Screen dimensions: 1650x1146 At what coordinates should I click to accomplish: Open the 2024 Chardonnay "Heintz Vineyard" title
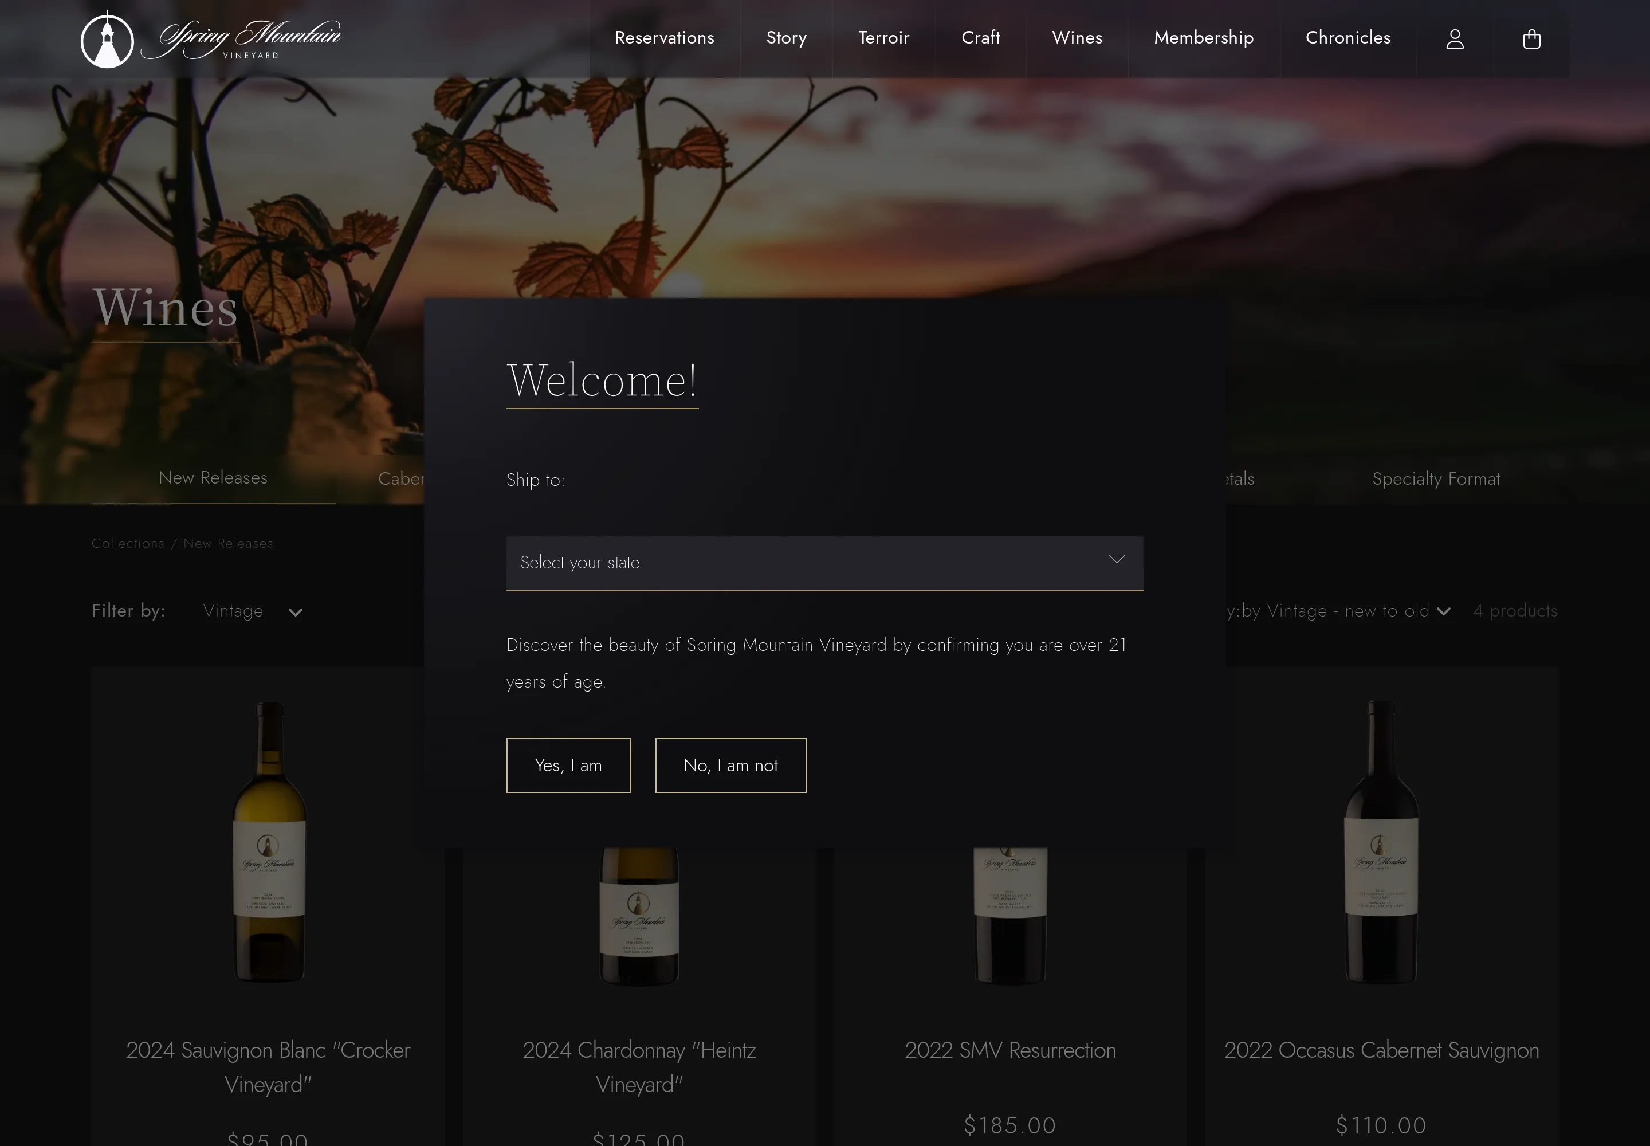pos(639,1067)
